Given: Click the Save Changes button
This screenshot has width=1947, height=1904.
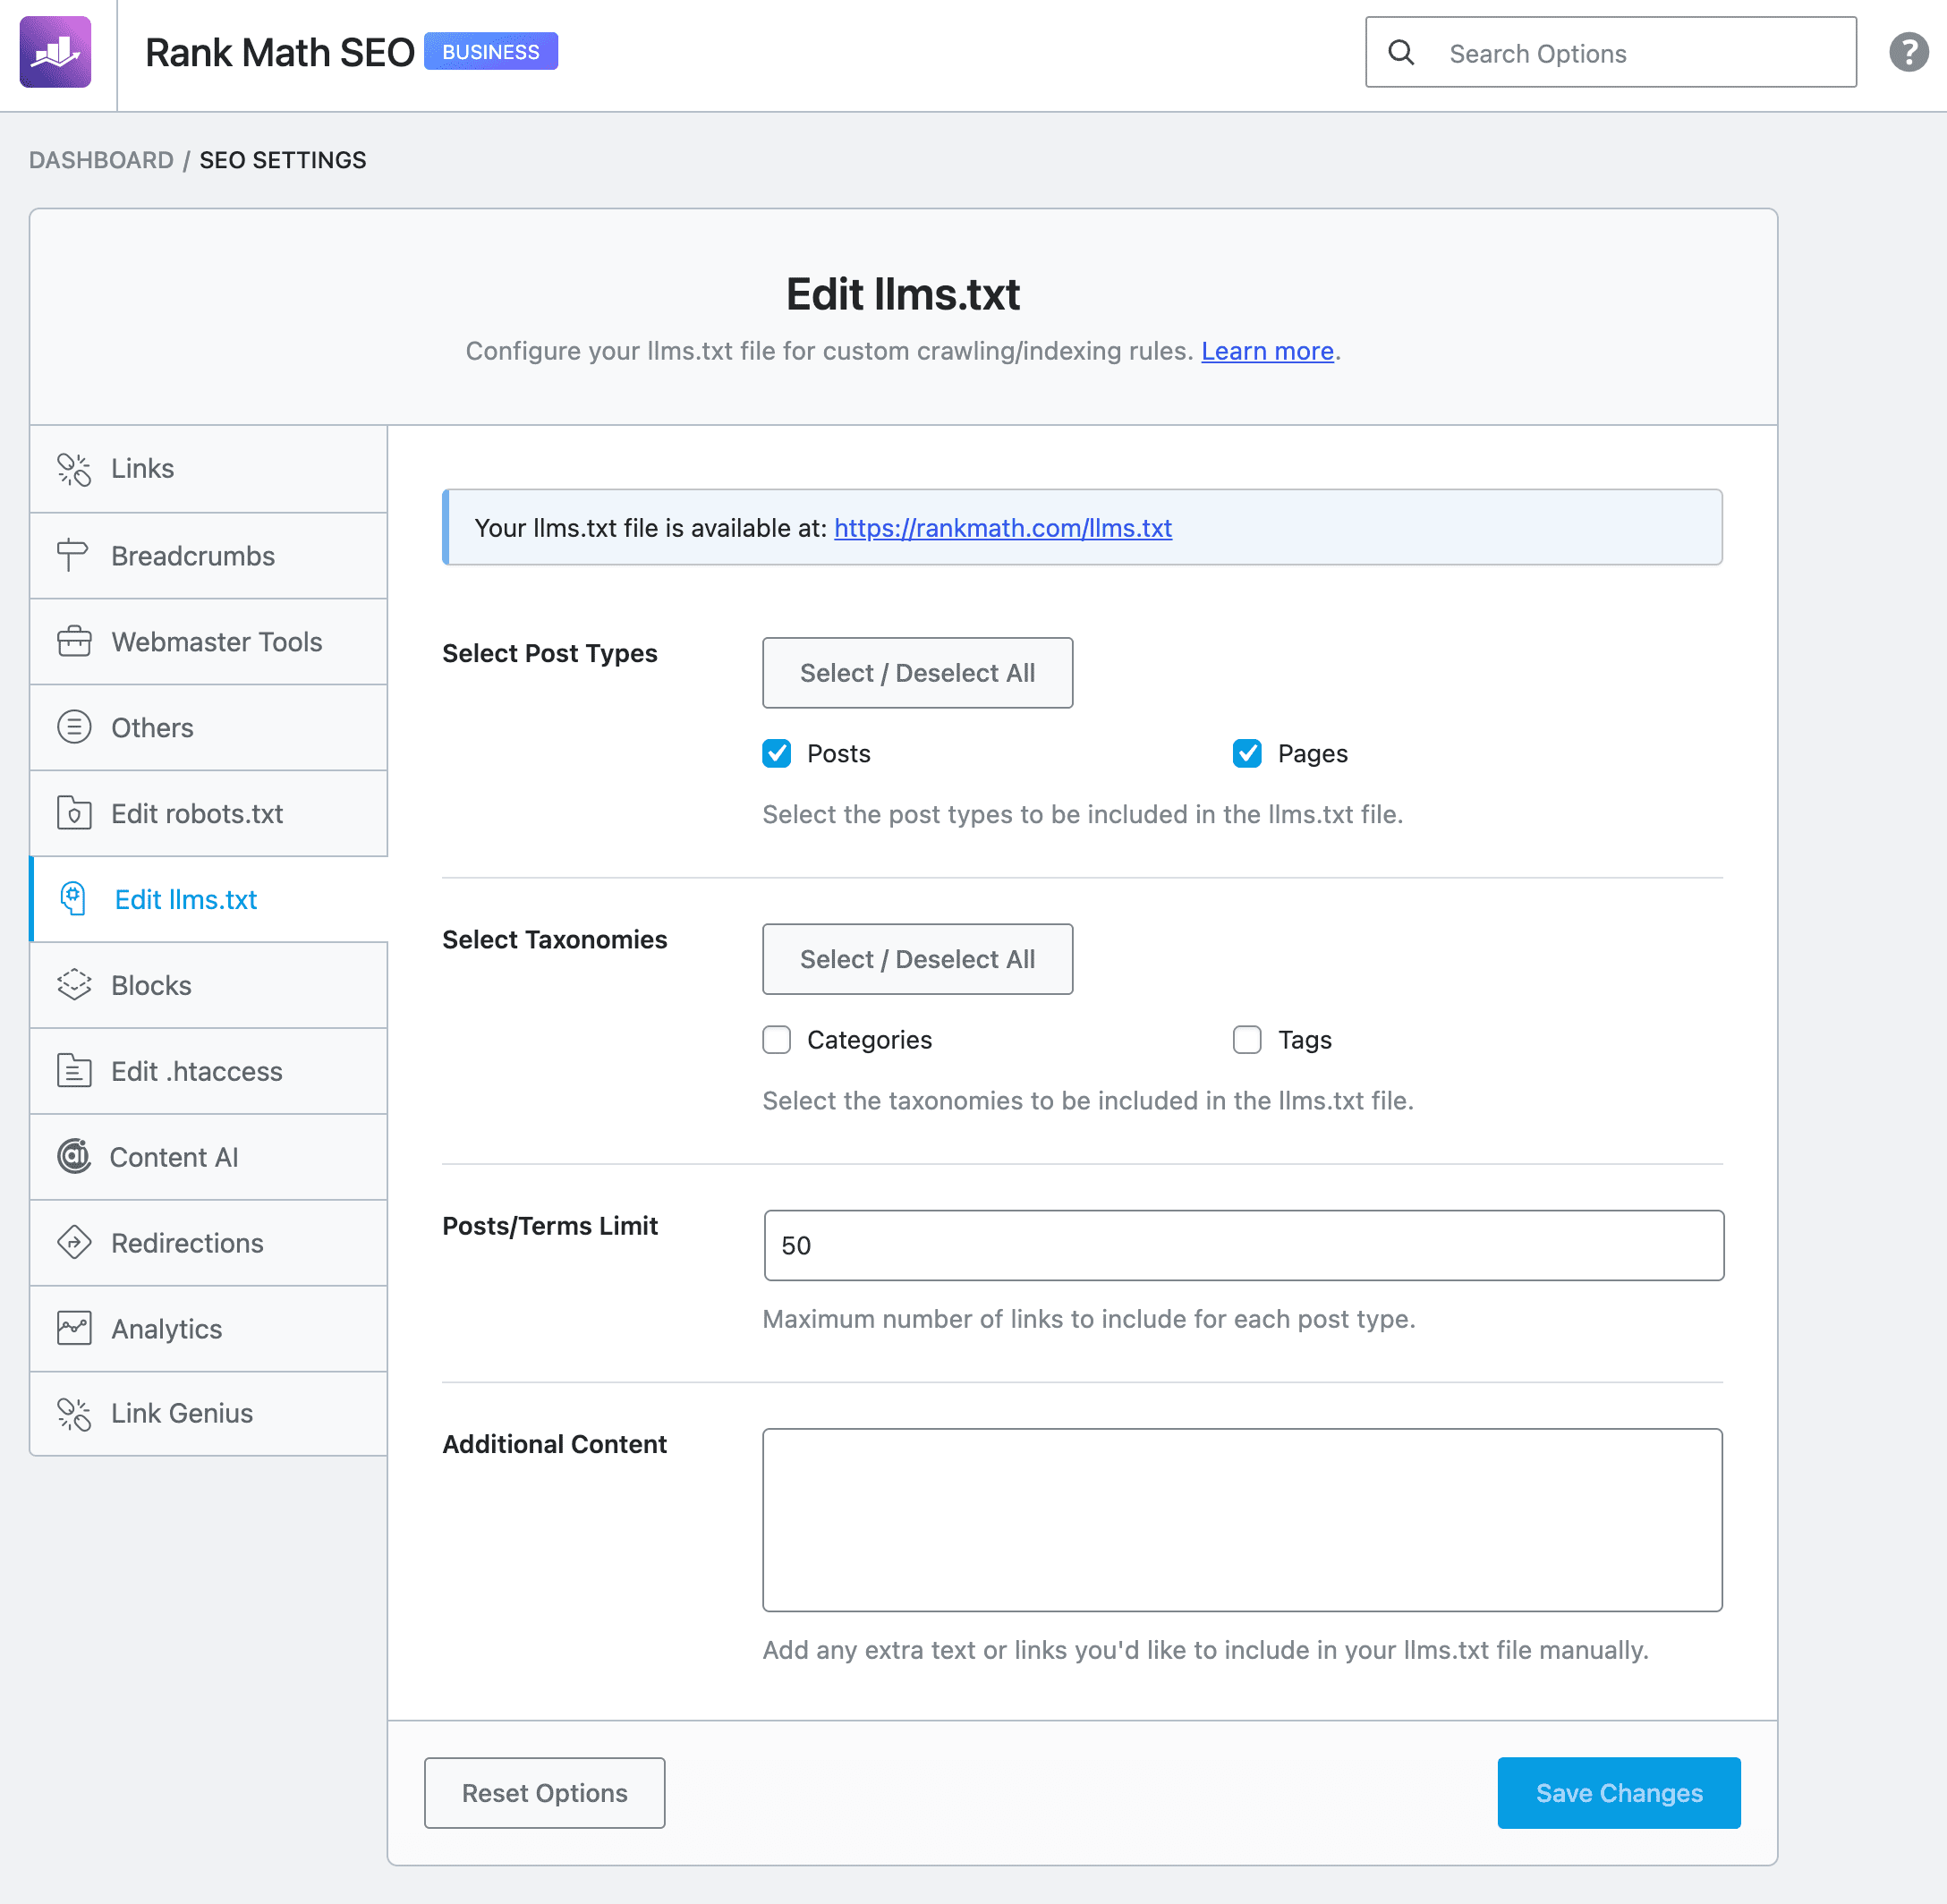Looking at the screenshot, I should 1619,1793.
